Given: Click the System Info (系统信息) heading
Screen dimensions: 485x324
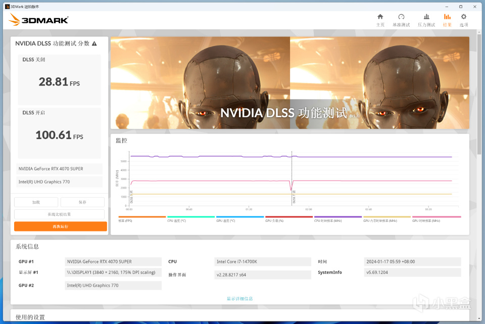Looking at the screenshot, I should pyautogui.click(x=27, y=247).
